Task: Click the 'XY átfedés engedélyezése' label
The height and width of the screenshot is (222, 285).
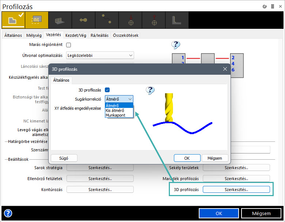Action: click(x=77, y=108)
